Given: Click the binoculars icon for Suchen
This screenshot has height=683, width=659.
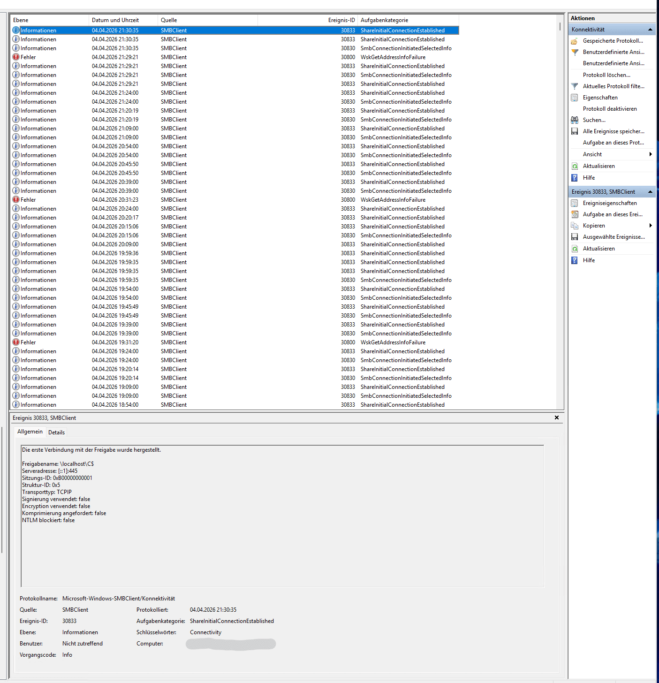Looking at the screenshot, I should (x=574, y=120).
